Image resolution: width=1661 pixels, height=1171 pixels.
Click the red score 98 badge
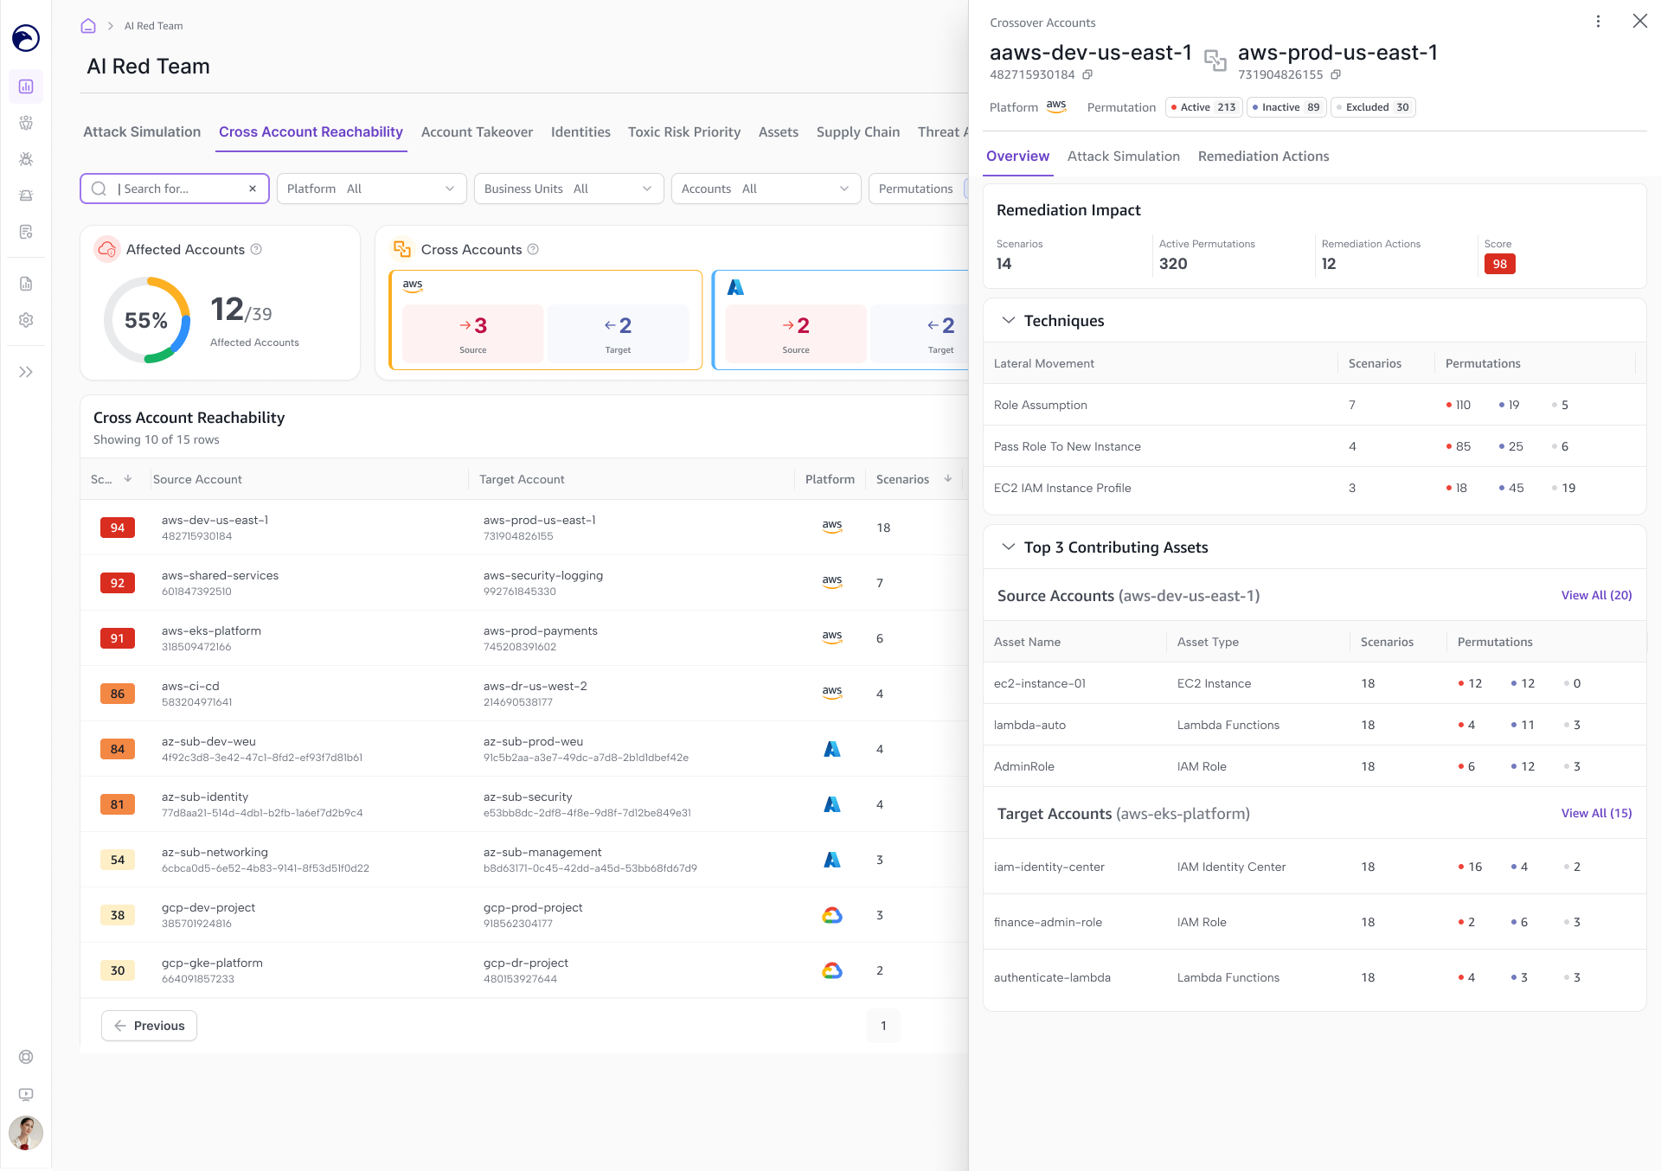(x=1499, y=264)
